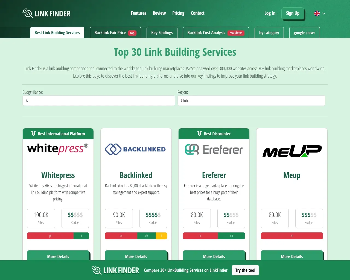The image size is (350, 280).
Task: Open the Backlink Fair Price tab
Action: pyautogui.click(x=115, y=33)
